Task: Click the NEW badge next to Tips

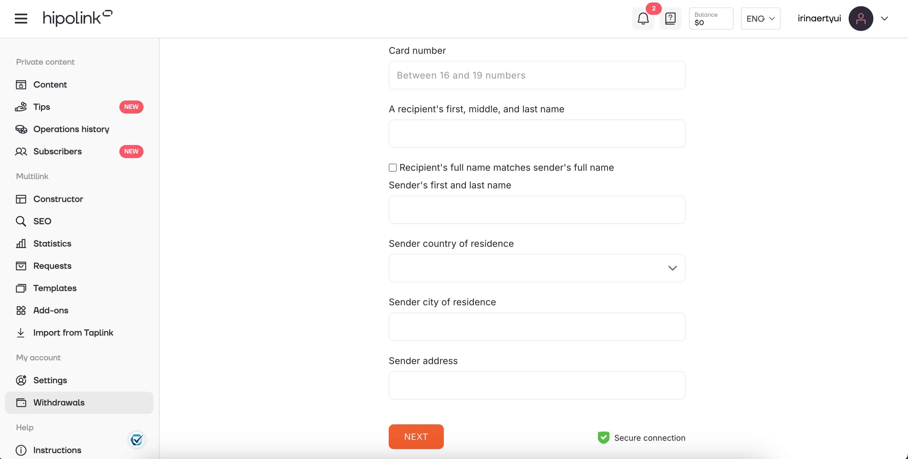Action: coord(131,107)
